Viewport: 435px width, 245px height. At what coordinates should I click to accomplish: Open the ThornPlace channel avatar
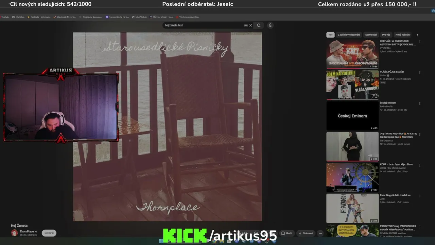point(14,233)
